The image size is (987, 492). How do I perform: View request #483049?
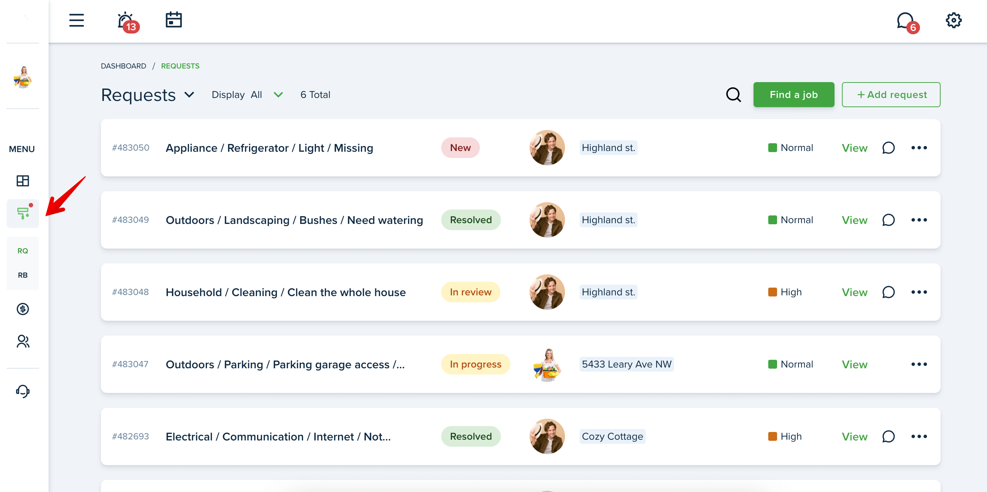tap(854, 220)
